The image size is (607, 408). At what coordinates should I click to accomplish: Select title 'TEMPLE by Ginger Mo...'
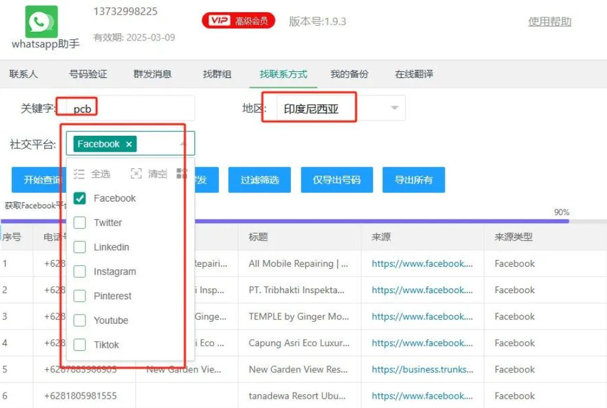[x=299, y=316]
